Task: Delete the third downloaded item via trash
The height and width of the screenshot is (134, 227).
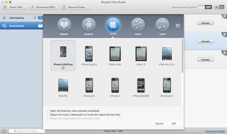Action: pos(224,53)
